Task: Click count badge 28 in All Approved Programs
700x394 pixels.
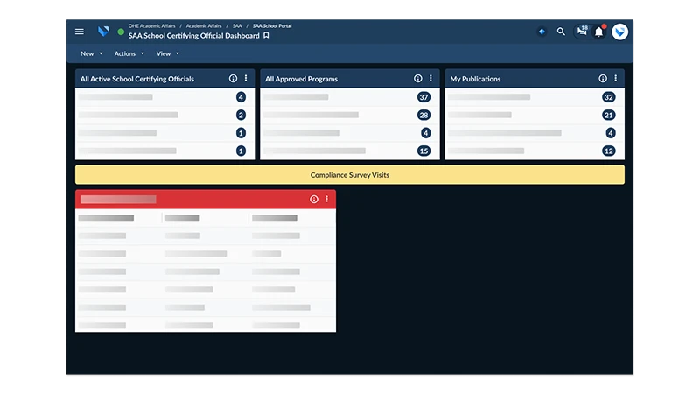Action: [423, 116]
